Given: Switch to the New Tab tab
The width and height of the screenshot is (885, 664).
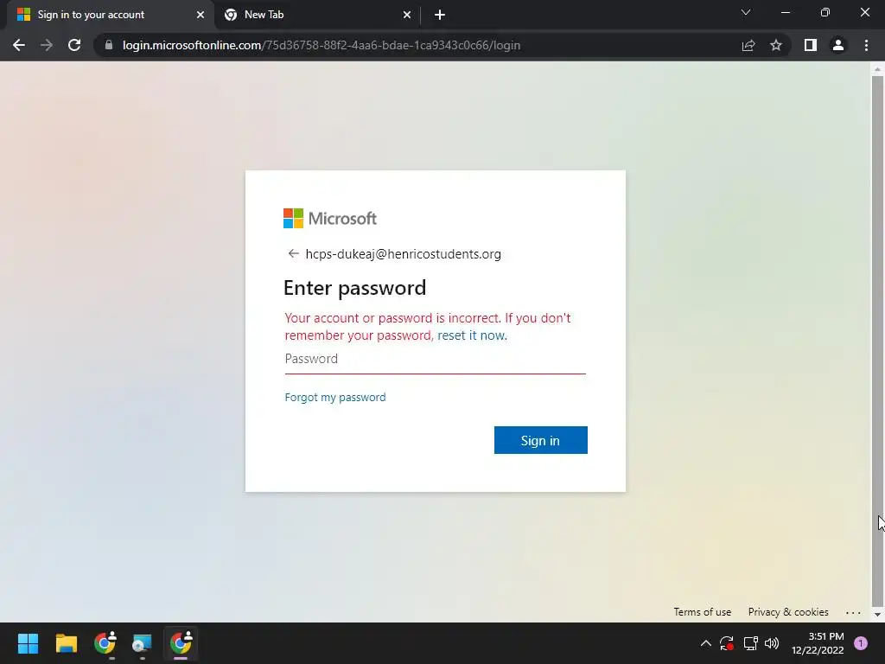Looking at the screenshot, I should (317, 15).
